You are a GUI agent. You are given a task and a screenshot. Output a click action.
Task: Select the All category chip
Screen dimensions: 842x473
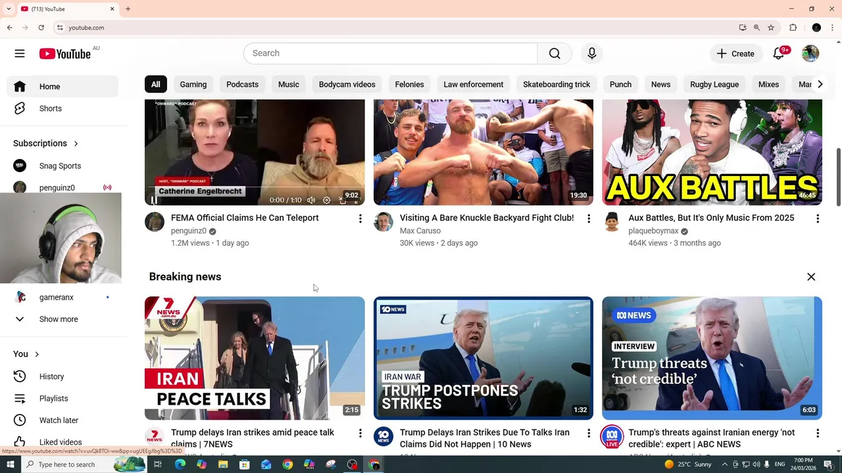point(156,84)
